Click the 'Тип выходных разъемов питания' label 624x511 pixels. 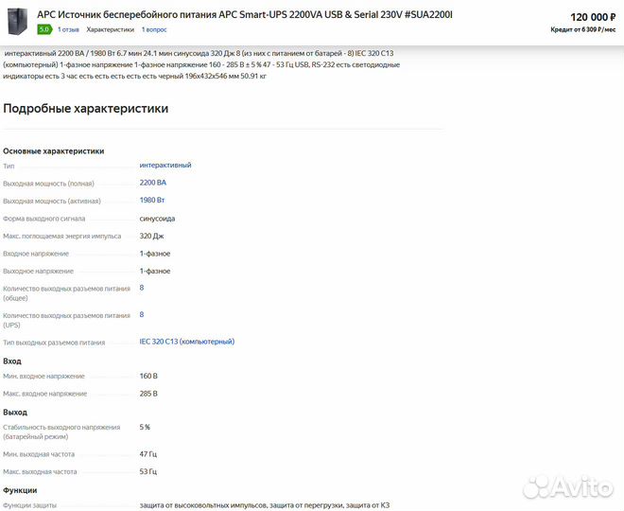pos(54,343)
